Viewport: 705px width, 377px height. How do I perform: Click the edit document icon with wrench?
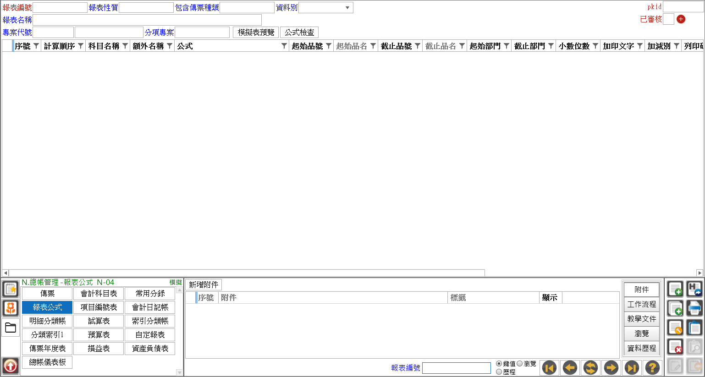pos(675,328)
